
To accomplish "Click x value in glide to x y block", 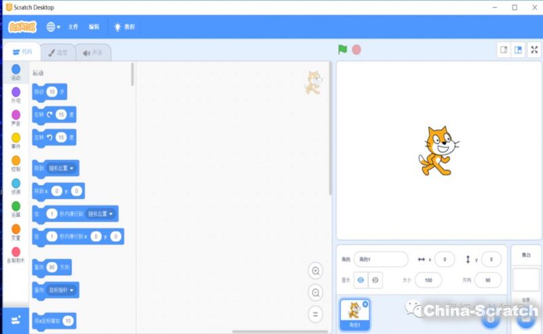I will pyautogui.click(x=96, y=236).
